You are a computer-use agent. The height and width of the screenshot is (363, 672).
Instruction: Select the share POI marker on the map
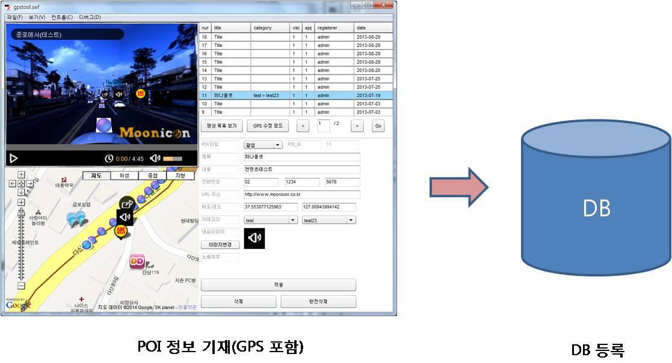[x=126, y=204]
